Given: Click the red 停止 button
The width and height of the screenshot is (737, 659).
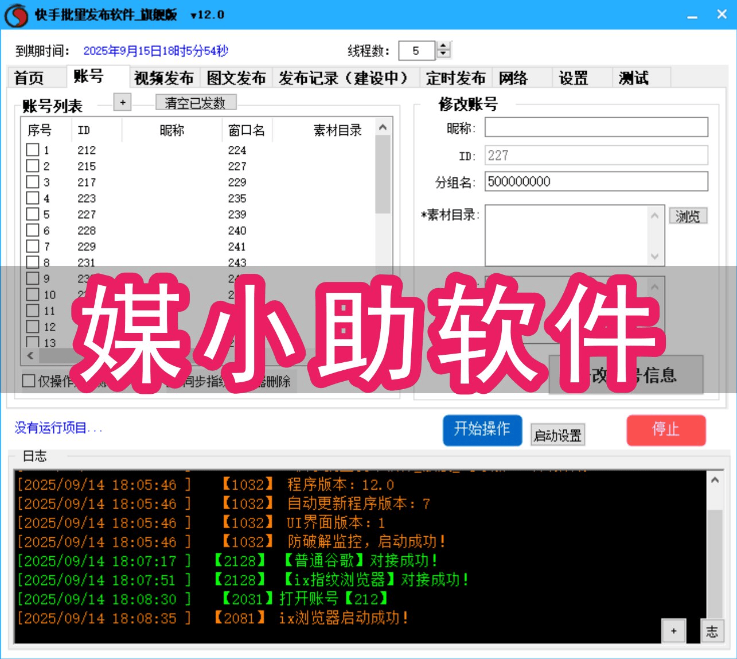Looking at the screenshot, I should pyautogui.click(x=666, y=430).
